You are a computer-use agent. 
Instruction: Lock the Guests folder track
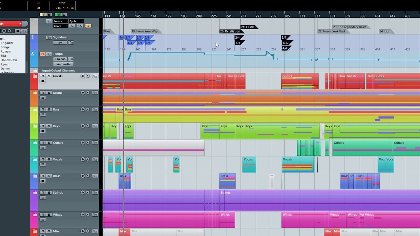[95, 76]
